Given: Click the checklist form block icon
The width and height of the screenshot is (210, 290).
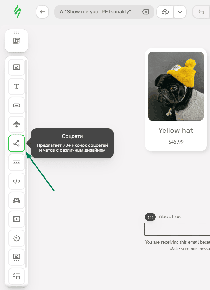Looking at the screenshot, I should click(17, 276).
